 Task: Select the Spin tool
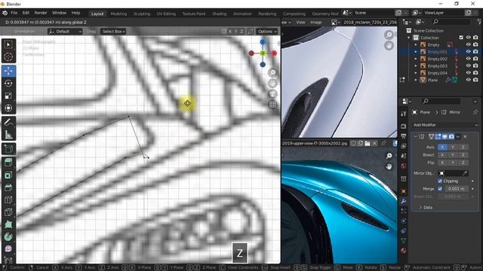tap(8, 236)
